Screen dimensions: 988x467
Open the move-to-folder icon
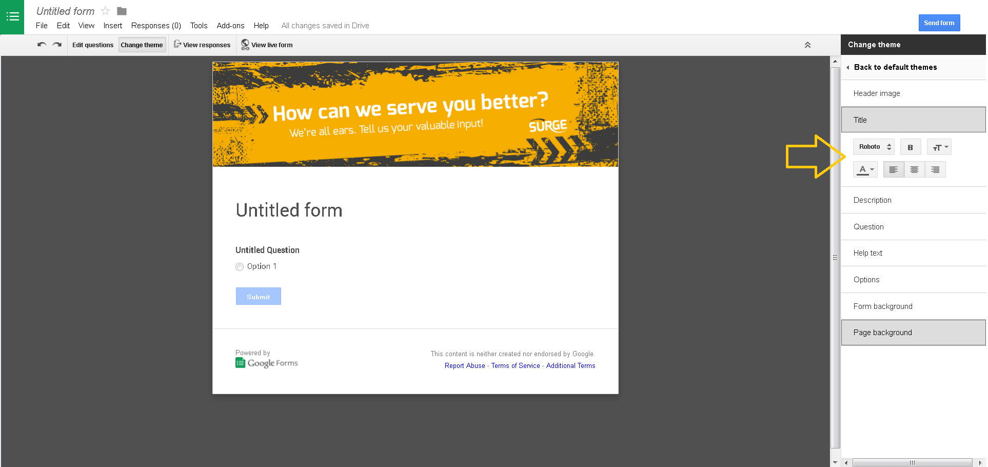click(122, 11)
